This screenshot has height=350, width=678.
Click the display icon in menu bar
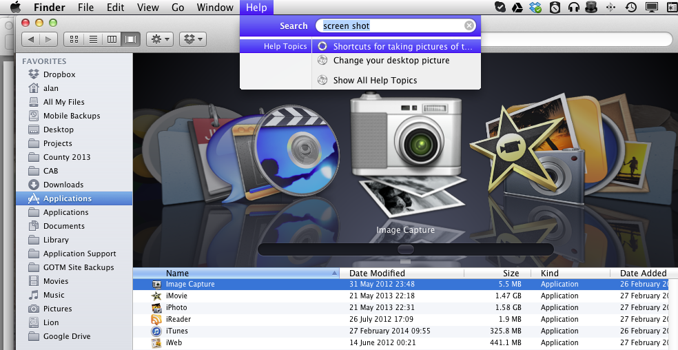pos(651,8)
